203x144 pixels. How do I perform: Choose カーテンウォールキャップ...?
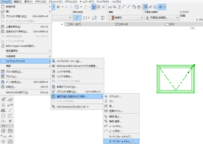point(121,136)
